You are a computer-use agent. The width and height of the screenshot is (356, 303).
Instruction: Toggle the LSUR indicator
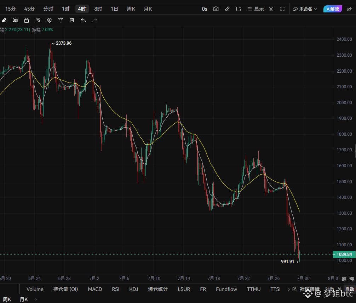(x=184, y=289)
